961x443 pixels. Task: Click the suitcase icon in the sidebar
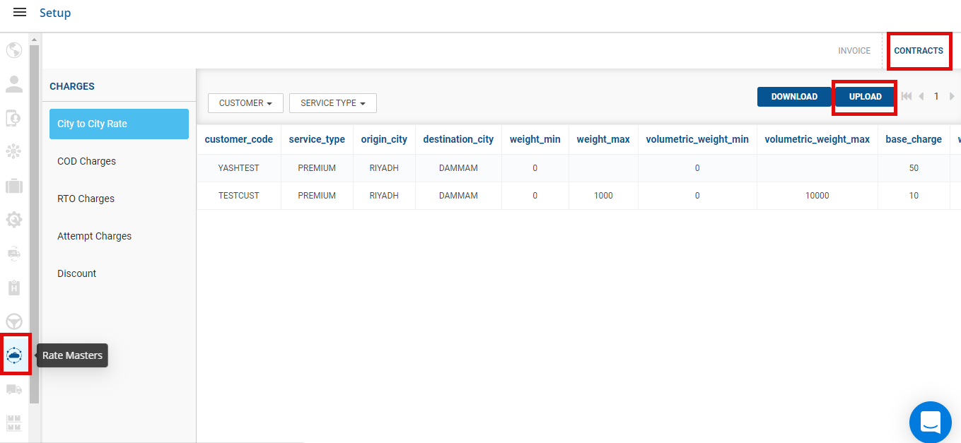[14, 187]
